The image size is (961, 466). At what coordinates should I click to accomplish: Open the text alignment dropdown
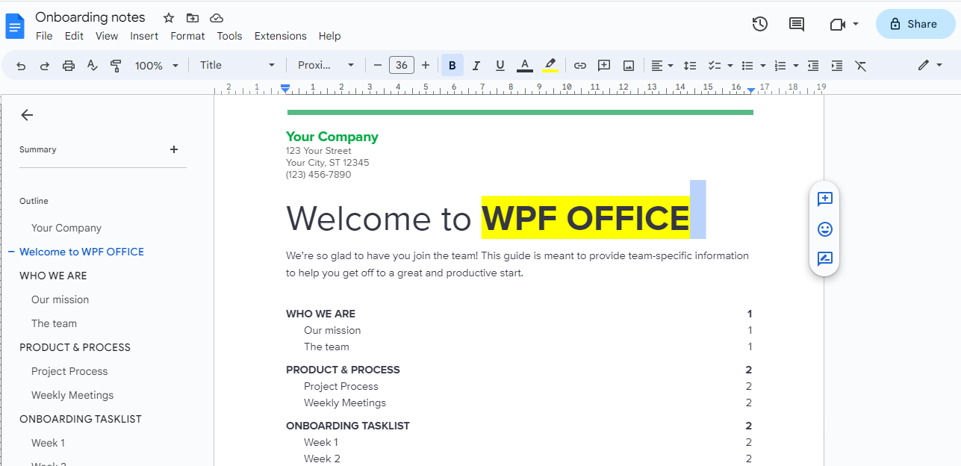click(662, 66)
